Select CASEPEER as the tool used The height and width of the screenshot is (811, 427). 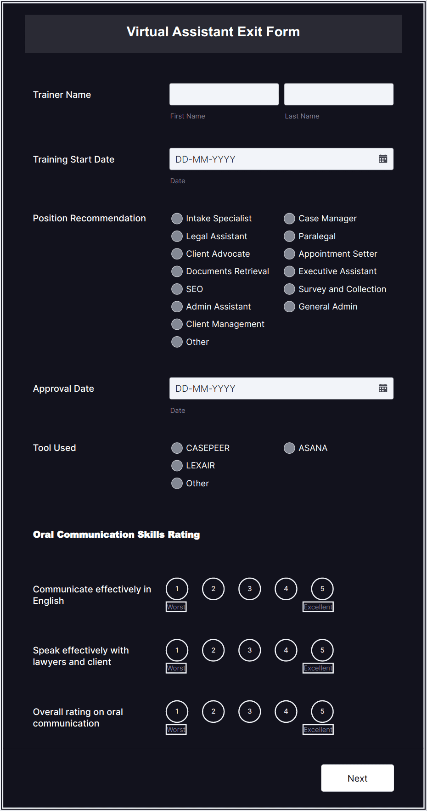pyautogui.click(x=177, y=448)
